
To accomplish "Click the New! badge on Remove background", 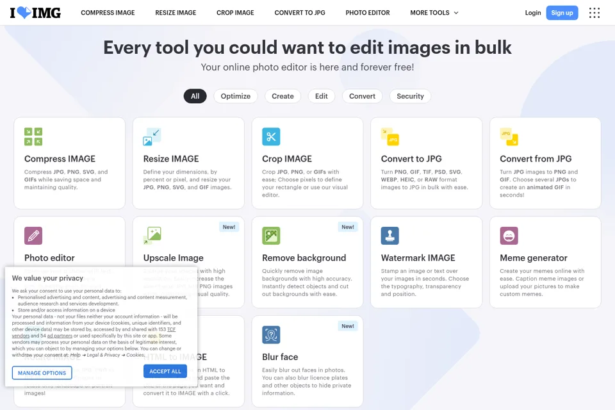I will (x=347, y=227).
